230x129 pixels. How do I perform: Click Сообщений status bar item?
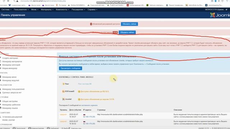tap(53, 128)
